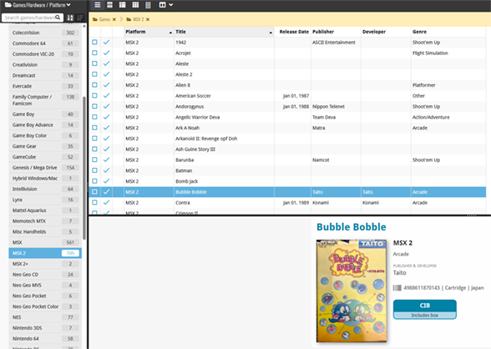Select the card list view icon

pyautogui.click(x=123, y=5)
